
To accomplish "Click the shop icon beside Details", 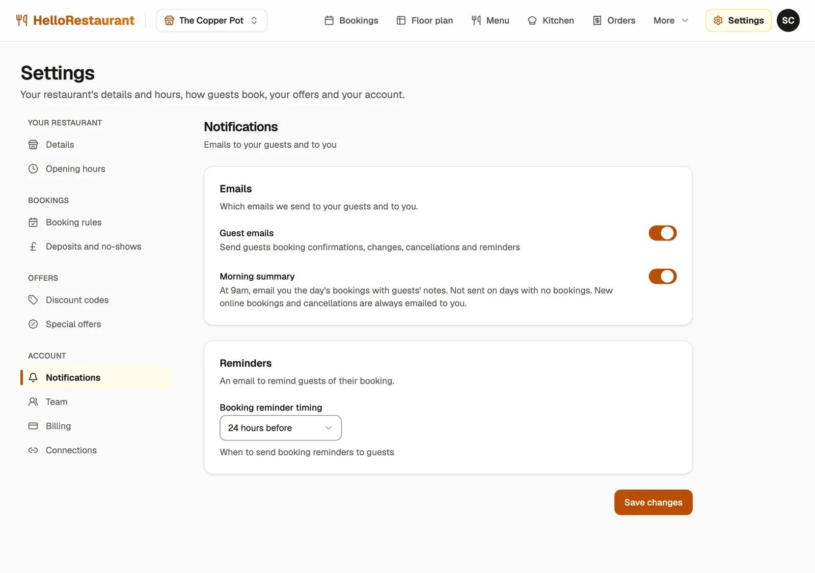I will coord(33,145).
